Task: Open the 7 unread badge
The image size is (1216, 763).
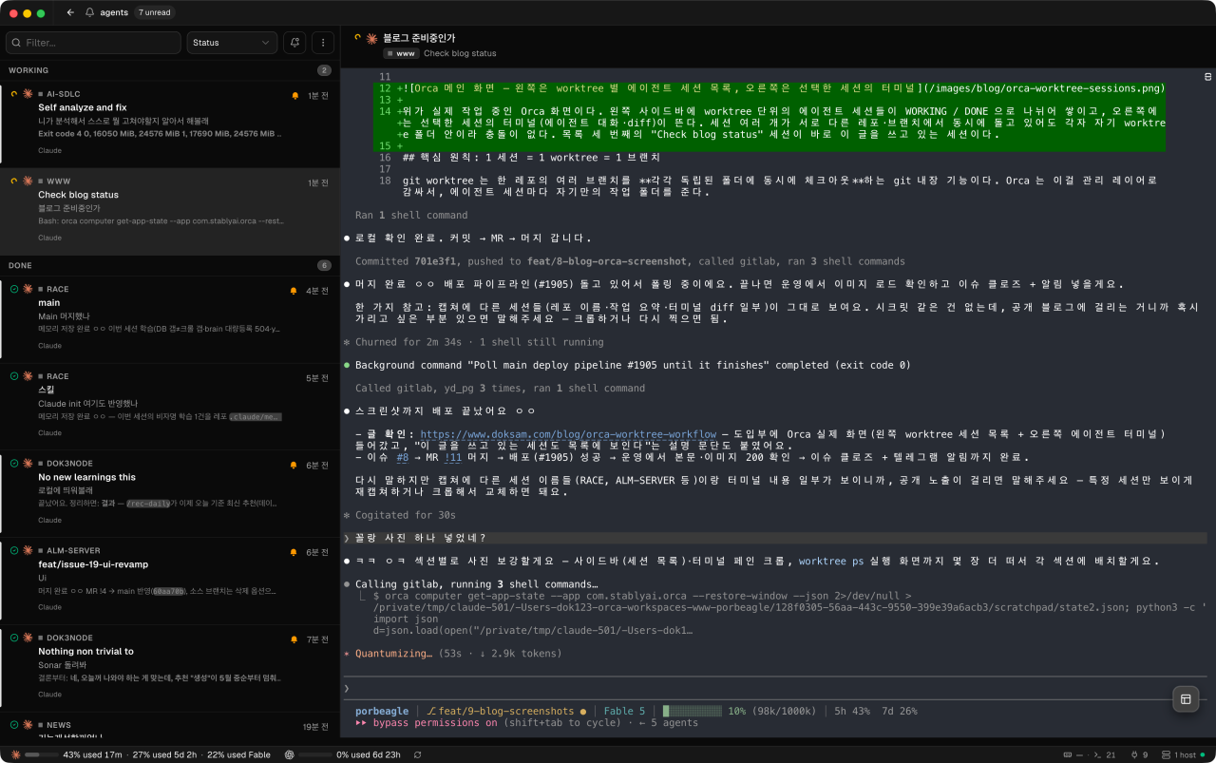Action: coord(154,13)
